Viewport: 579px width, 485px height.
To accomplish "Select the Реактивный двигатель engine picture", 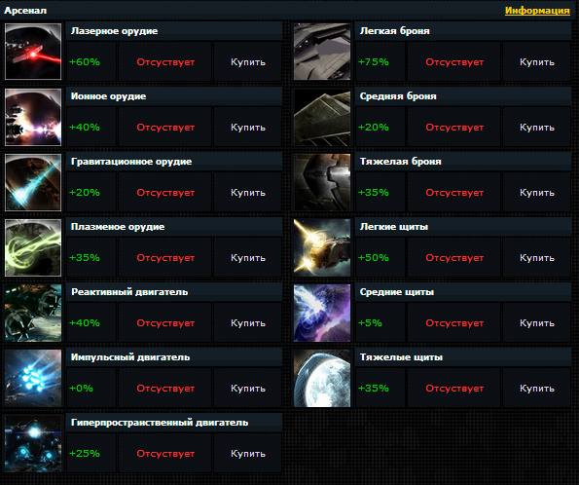I will point(33,313).
